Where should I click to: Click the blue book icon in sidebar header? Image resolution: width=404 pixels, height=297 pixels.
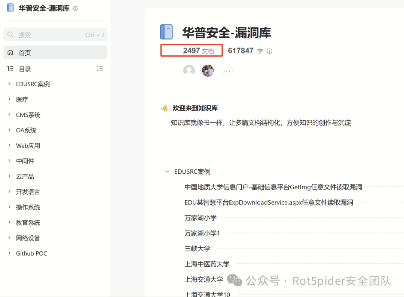[x=10, y=8]
